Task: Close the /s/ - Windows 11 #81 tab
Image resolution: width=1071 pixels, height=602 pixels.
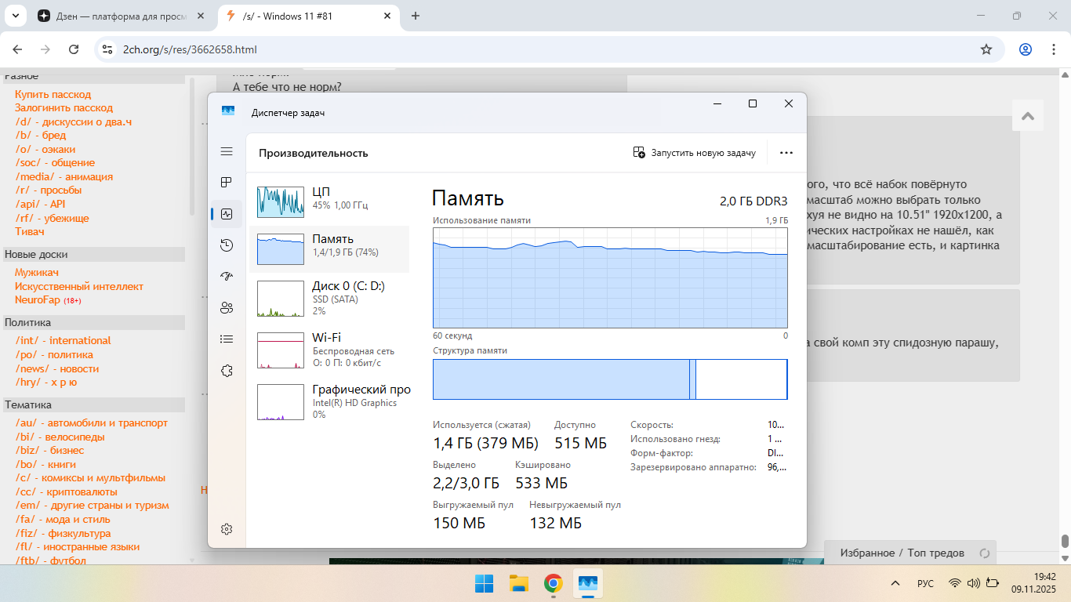Action: point(387,16)
